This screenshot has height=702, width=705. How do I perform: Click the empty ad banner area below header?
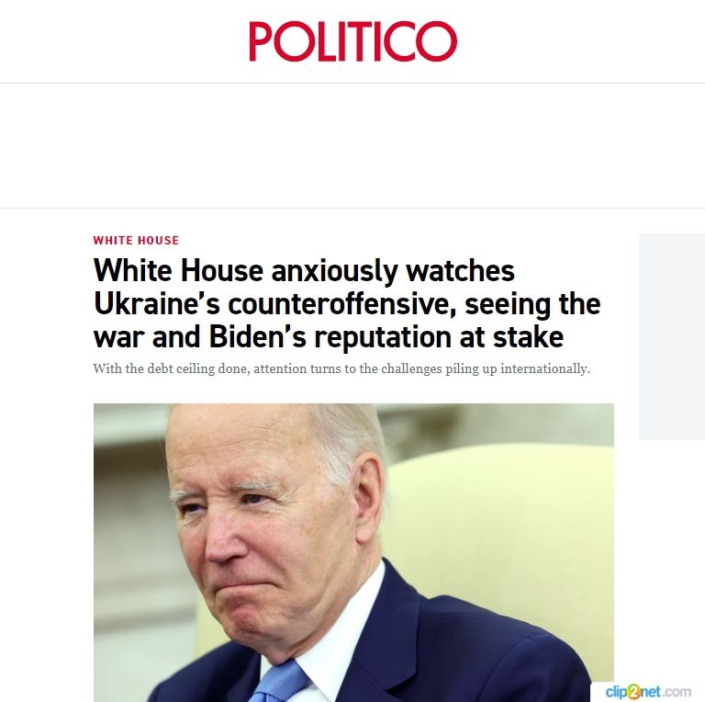click(352, 145)
